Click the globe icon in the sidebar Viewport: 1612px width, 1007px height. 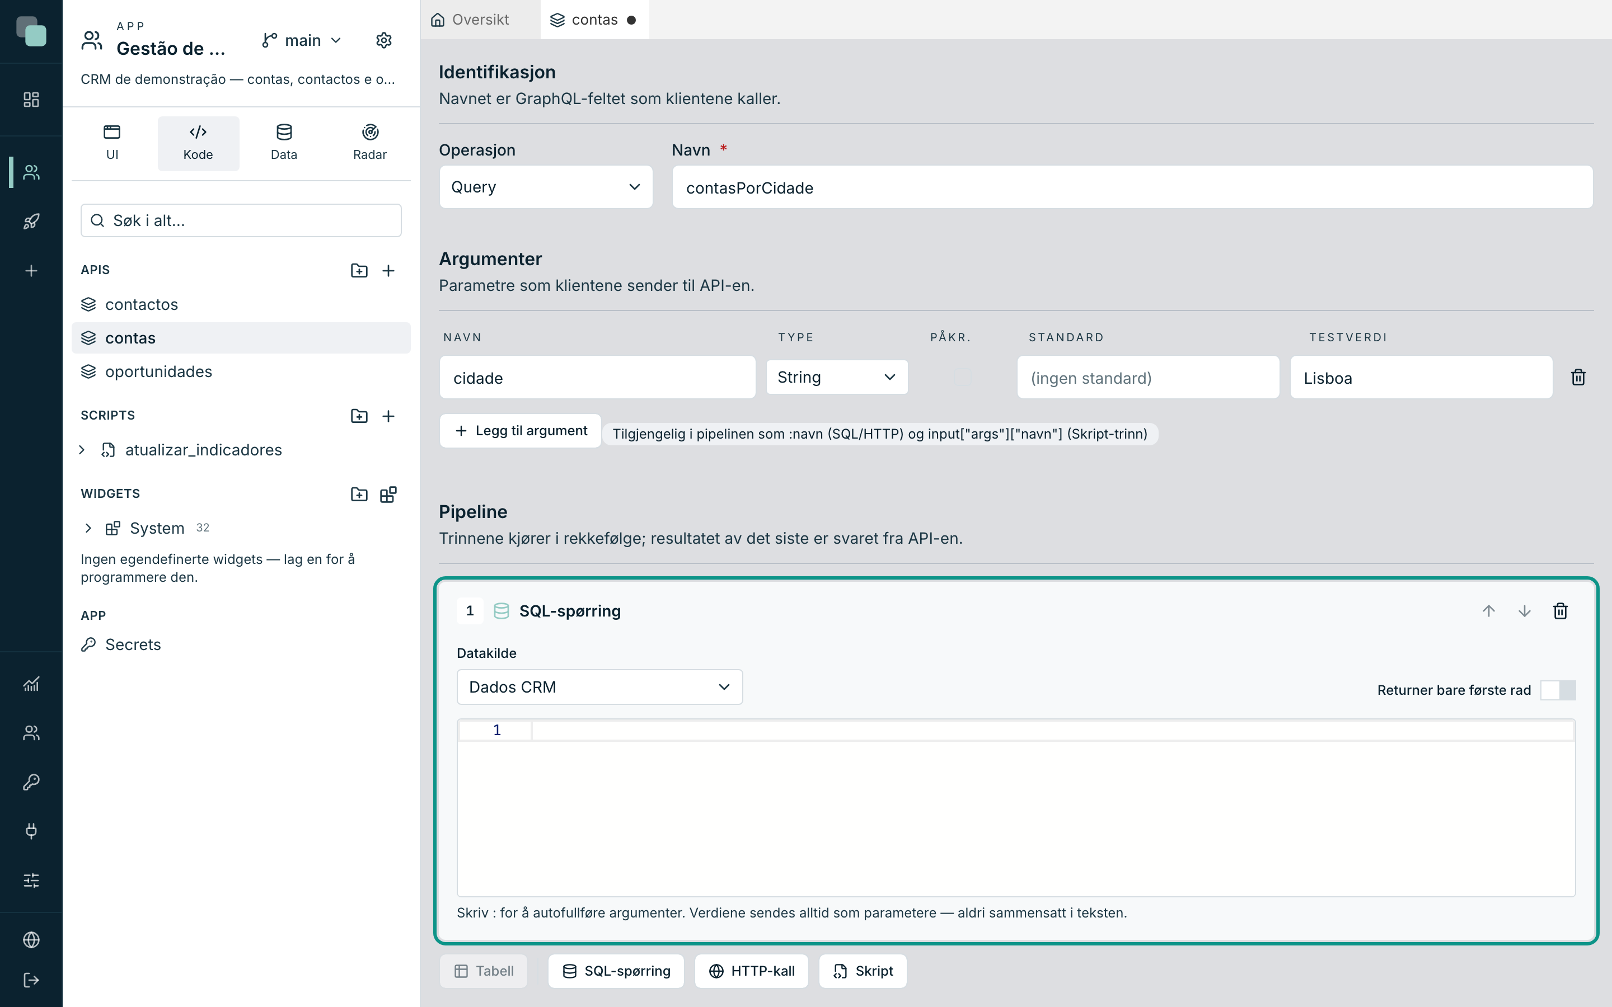tap(31, 940)
